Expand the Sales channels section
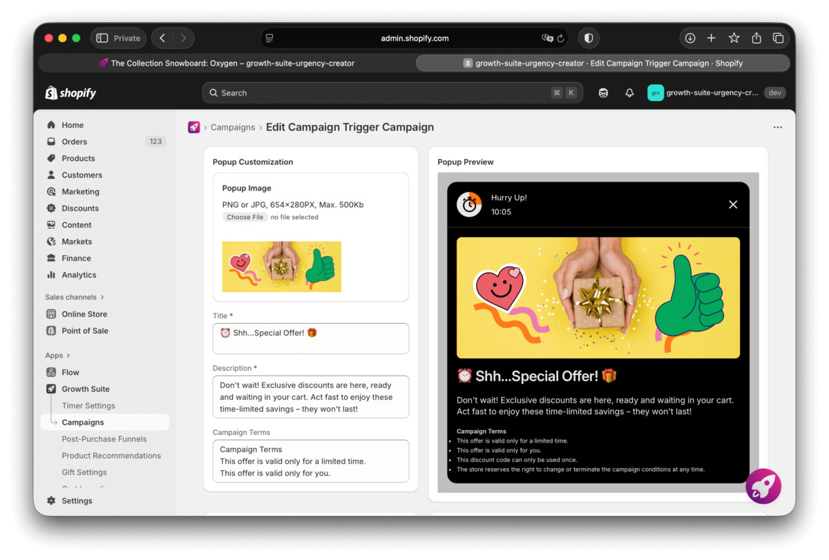This screenshot has width=829, height=560. [x=73, y=297]
